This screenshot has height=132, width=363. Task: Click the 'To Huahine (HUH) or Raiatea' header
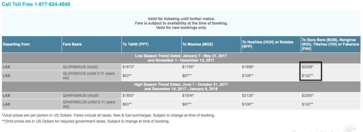270,44
